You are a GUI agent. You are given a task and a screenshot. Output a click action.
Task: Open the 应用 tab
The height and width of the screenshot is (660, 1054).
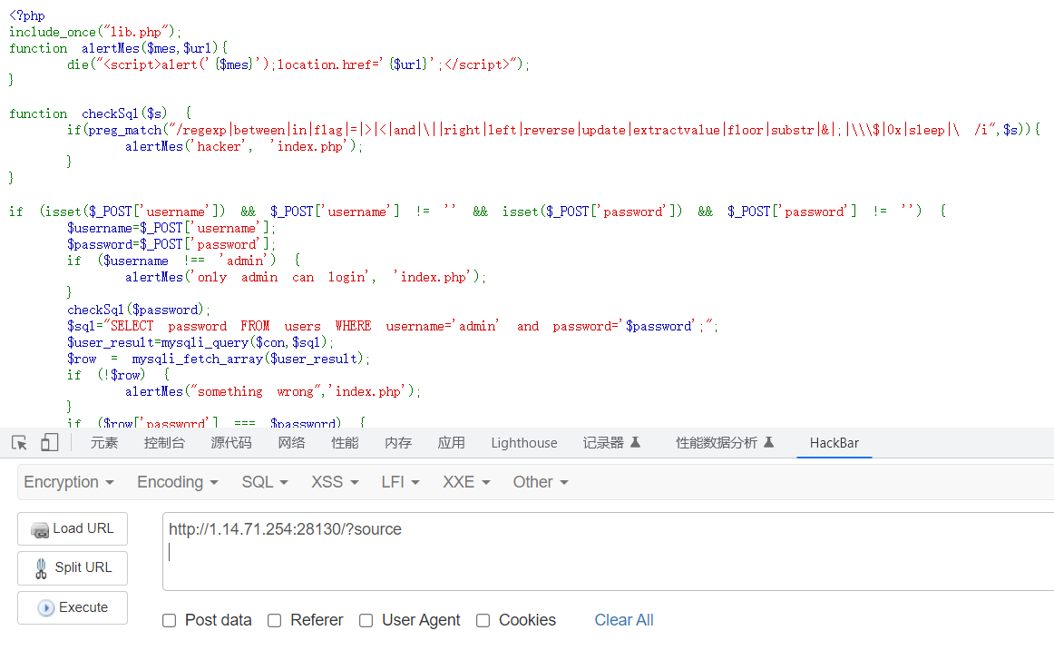[x=451, y=443]
